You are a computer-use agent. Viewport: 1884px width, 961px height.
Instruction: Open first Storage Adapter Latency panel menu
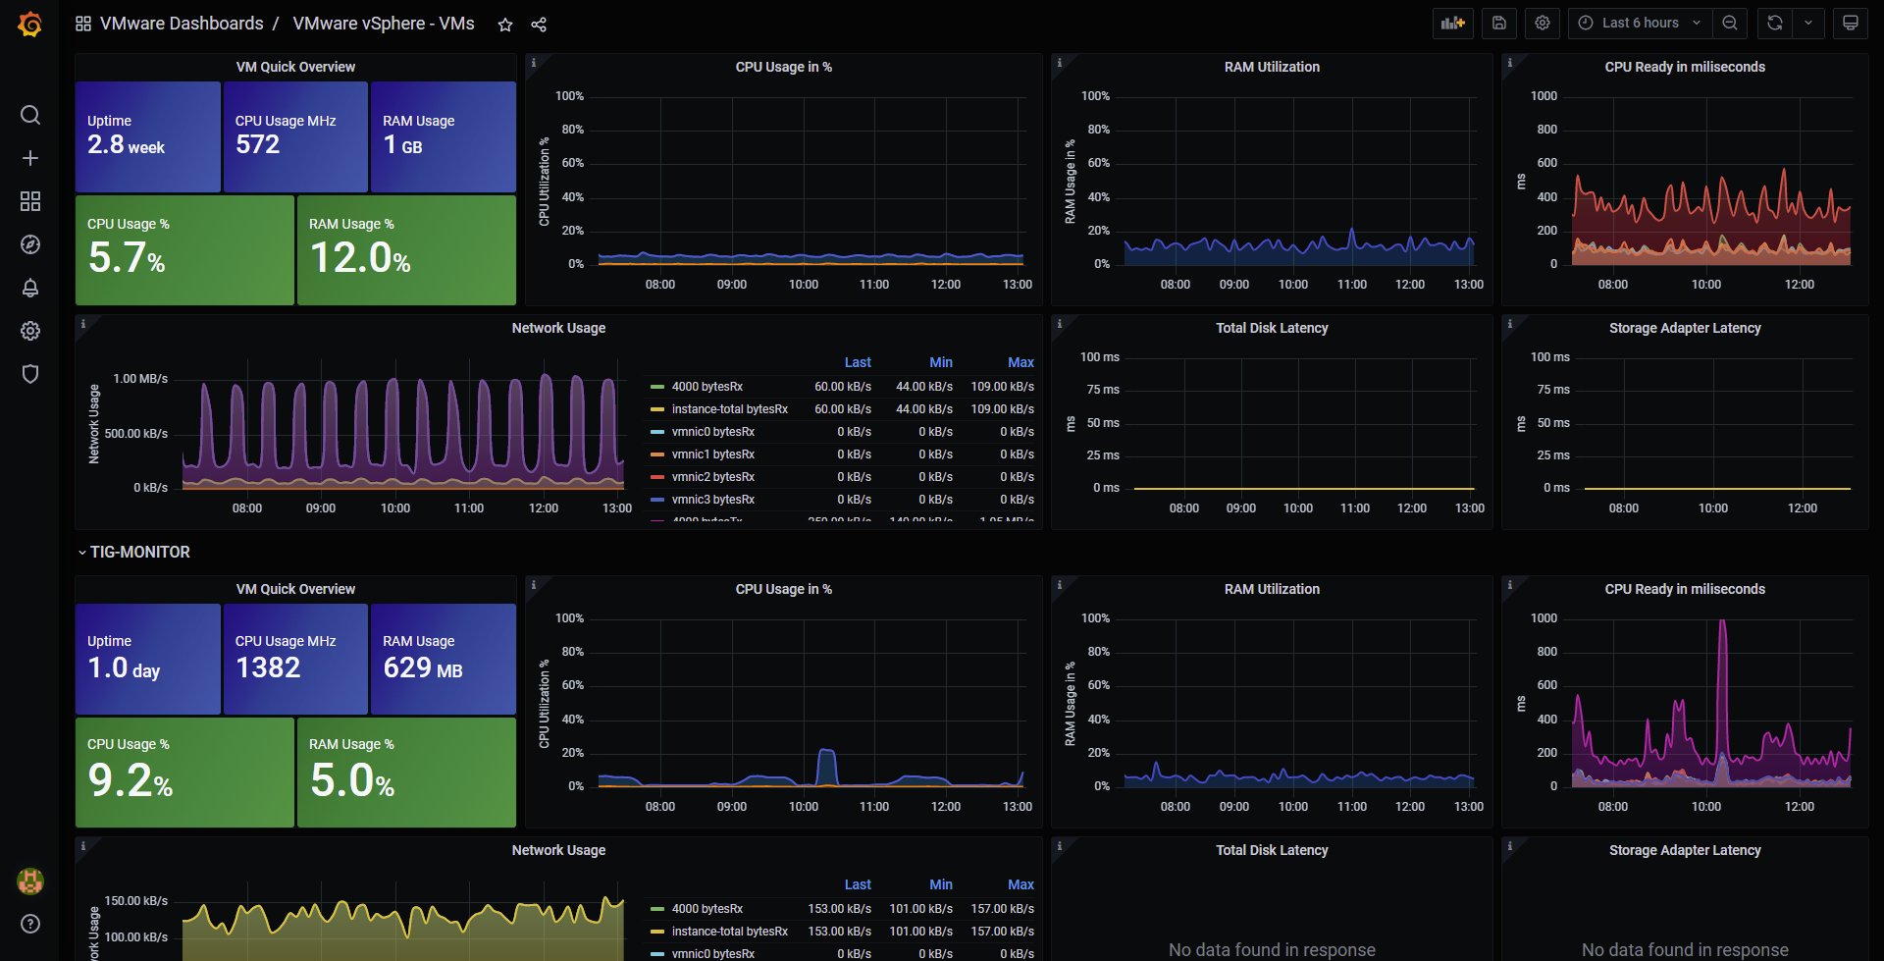(1685, 328)
